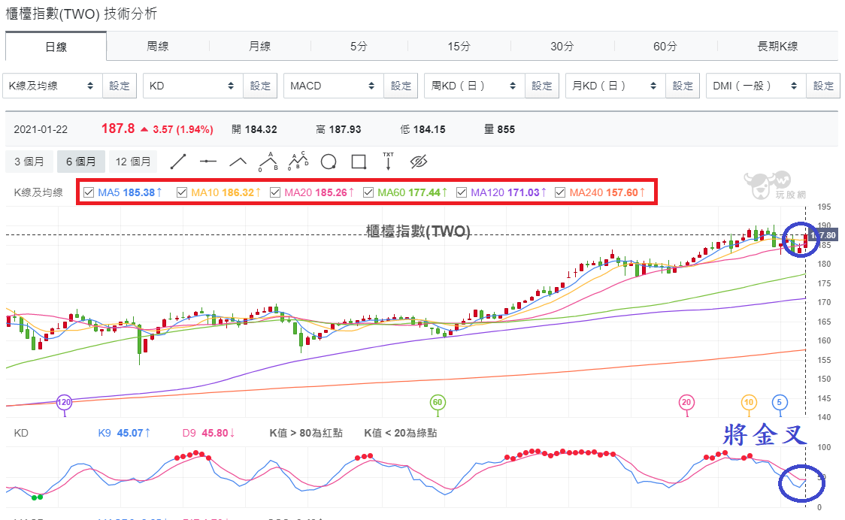
Task: Select the circle shape tool
Action: coord(329,162)
